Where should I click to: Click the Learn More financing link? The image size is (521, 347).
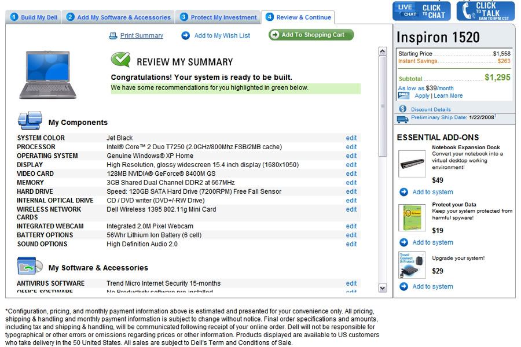[x=448, y=95]
